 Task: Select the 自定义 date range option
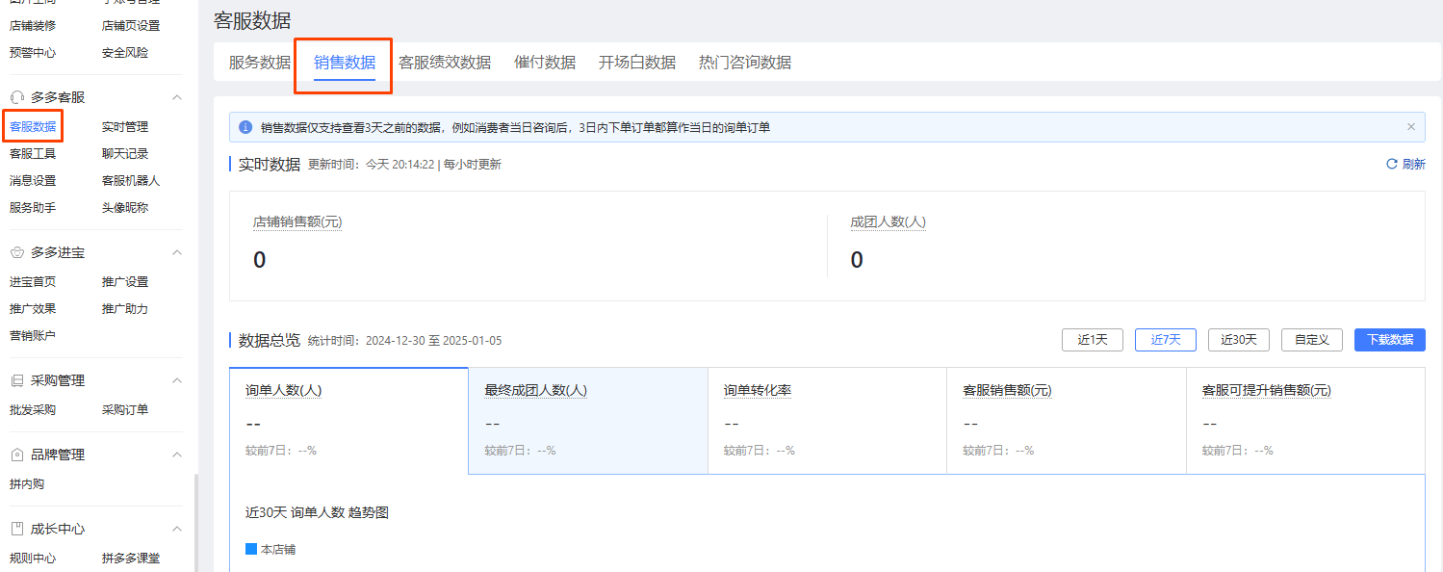(1311, 339)
